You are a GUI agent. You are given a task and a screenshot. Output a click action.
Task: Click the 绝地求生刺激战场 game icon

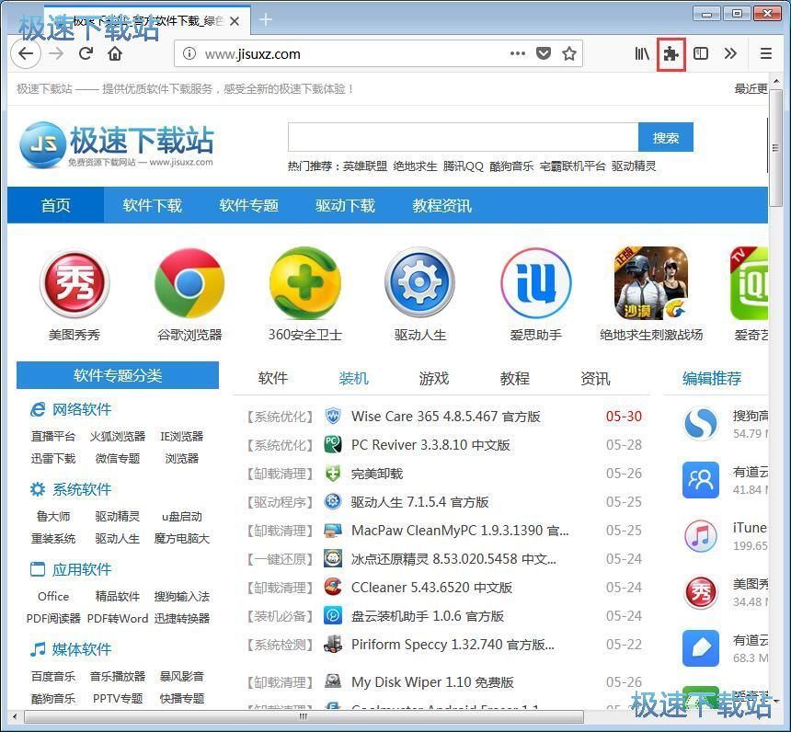pyautogui.click(x=651, y=283)
